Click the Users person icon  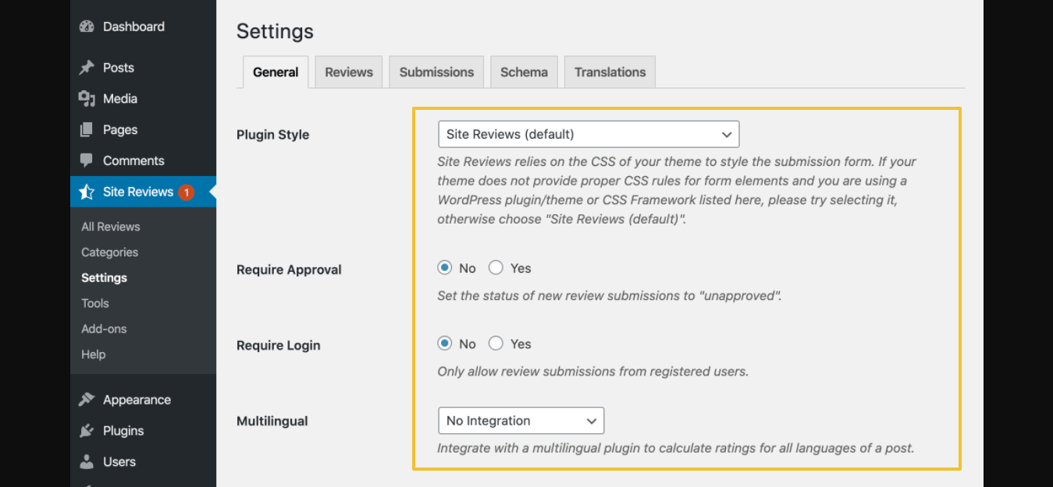coord(87,462)
